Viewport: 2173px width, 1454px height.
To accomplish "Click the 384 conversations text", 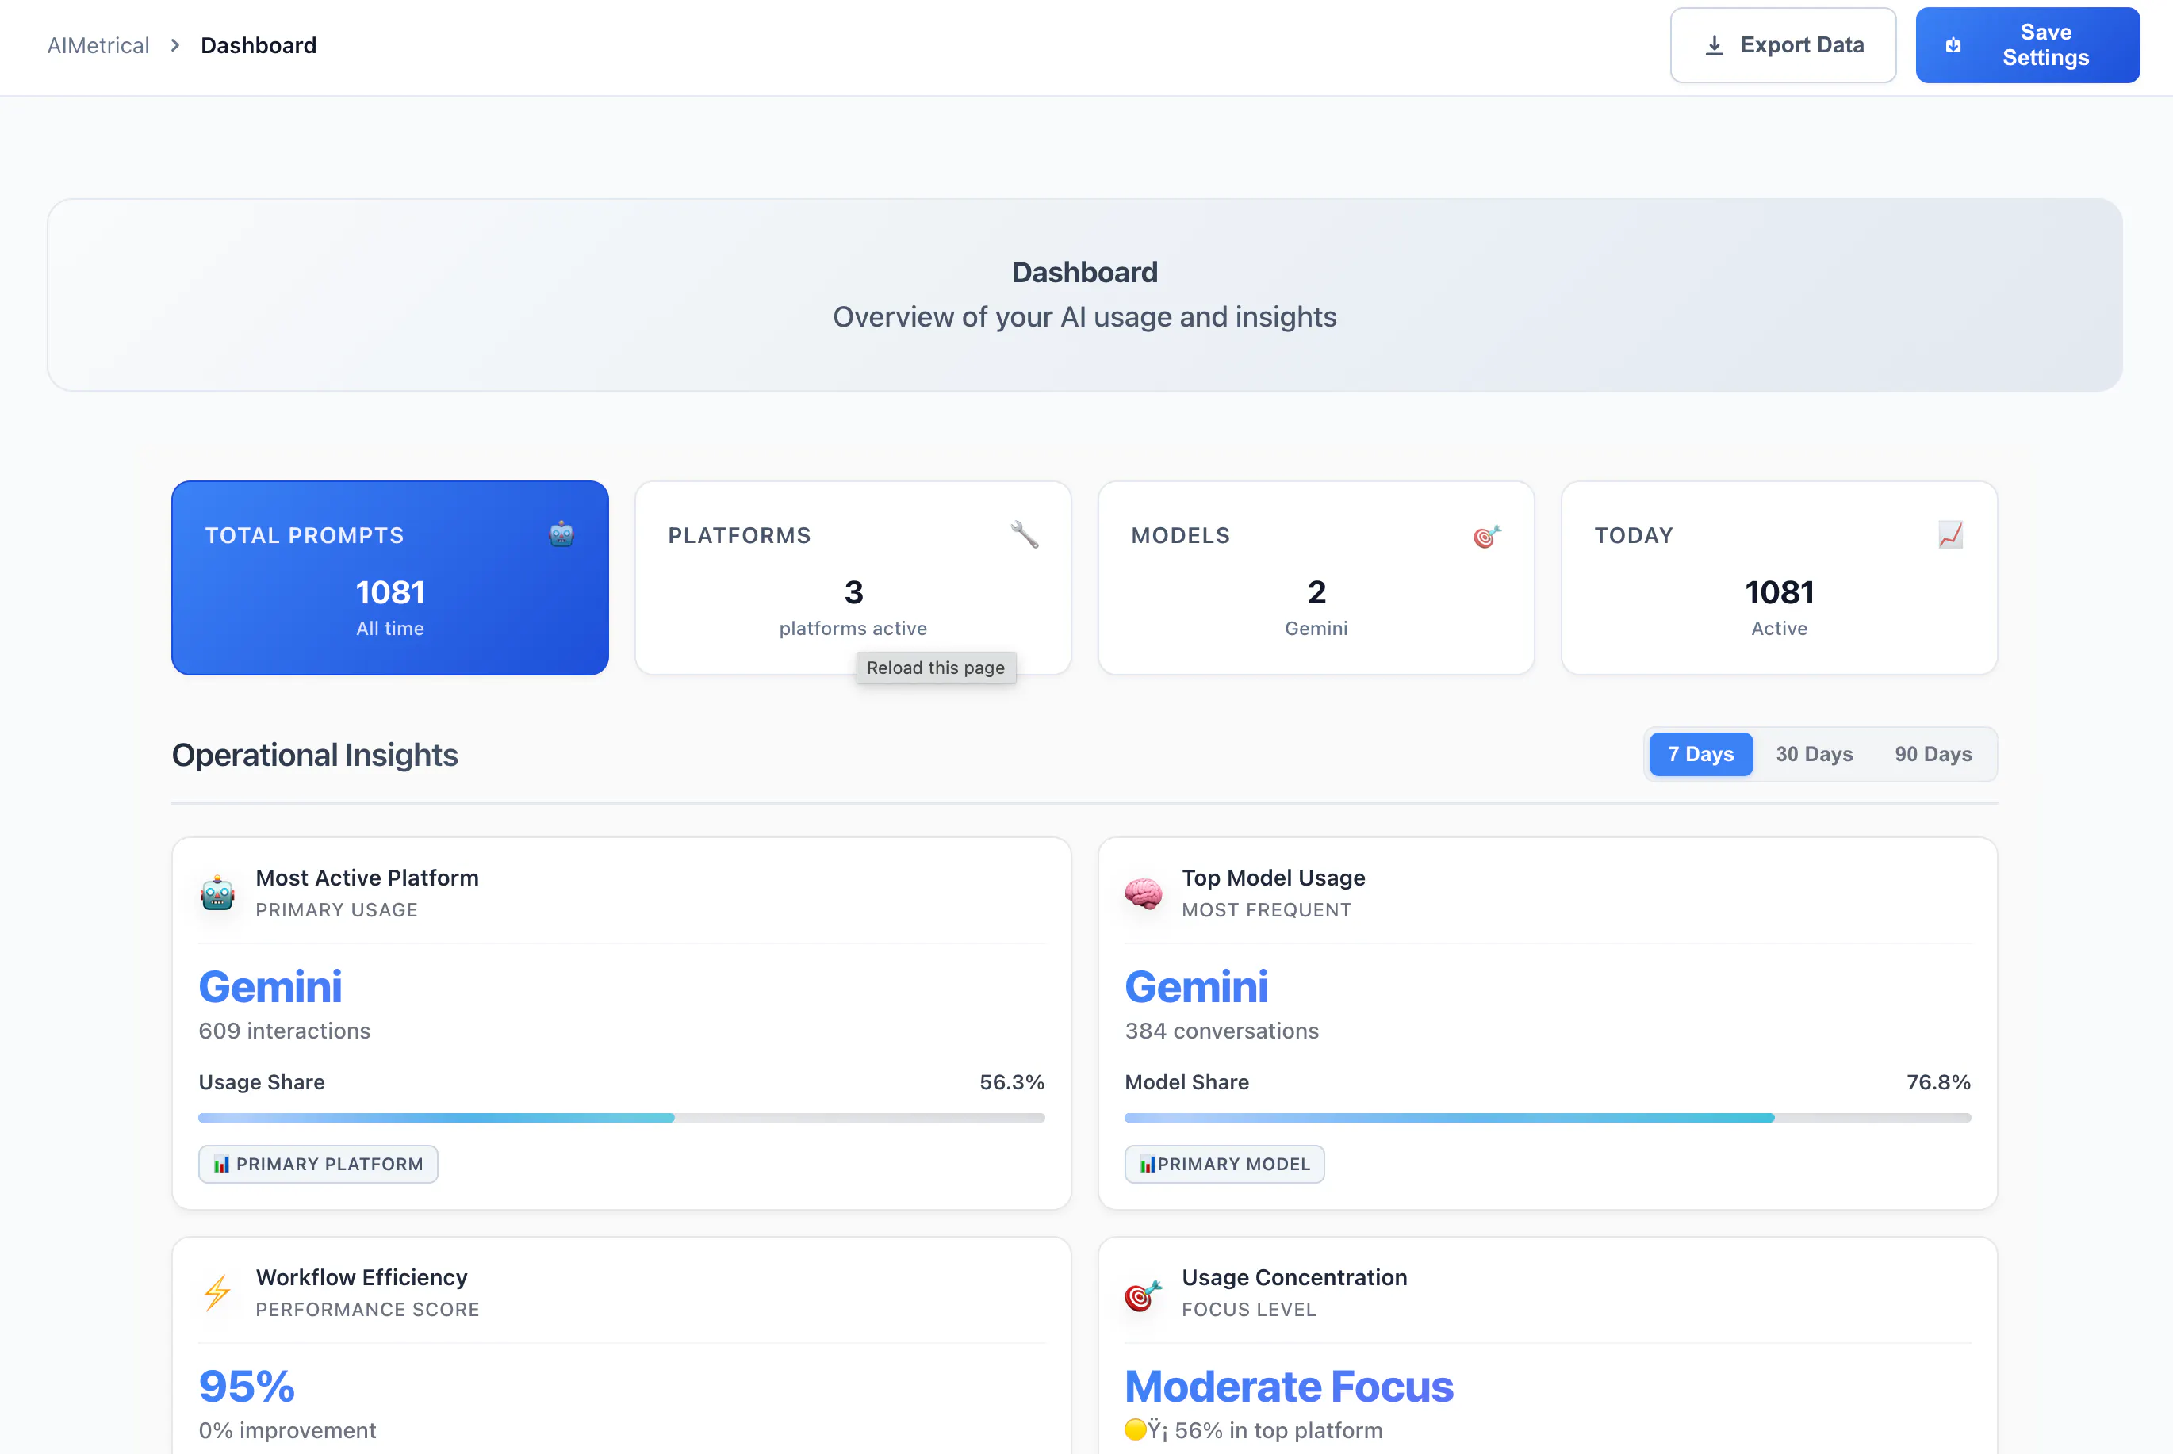I will click(1221, 1031).
